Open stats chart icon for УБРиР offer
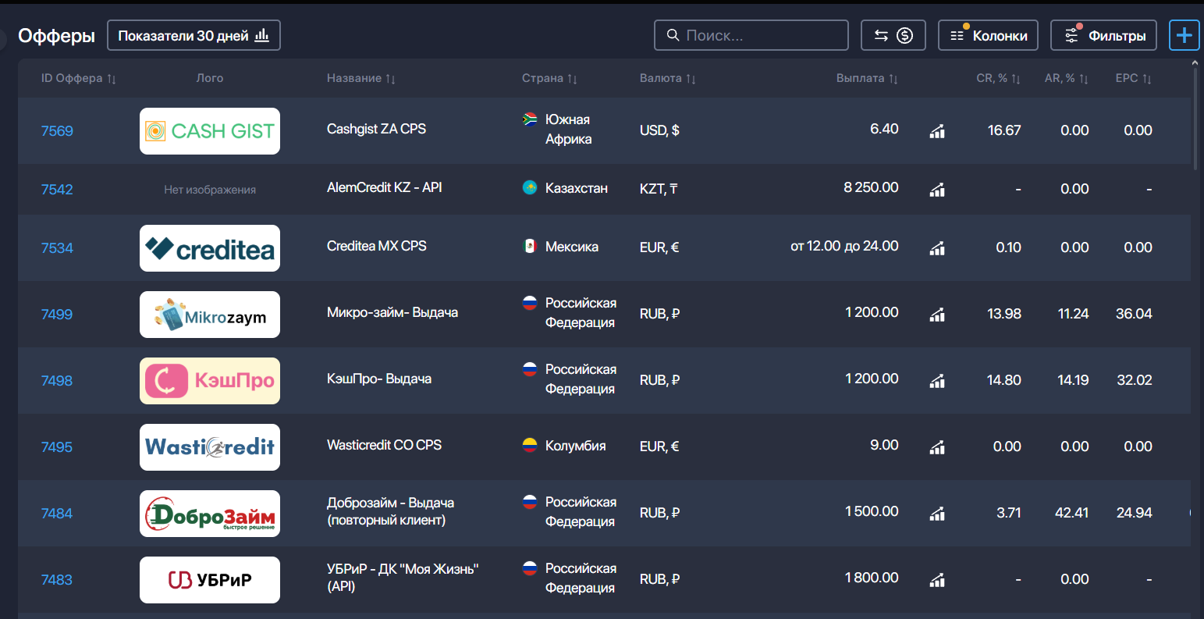This screenshot has height=619, width=1204. 937,579
